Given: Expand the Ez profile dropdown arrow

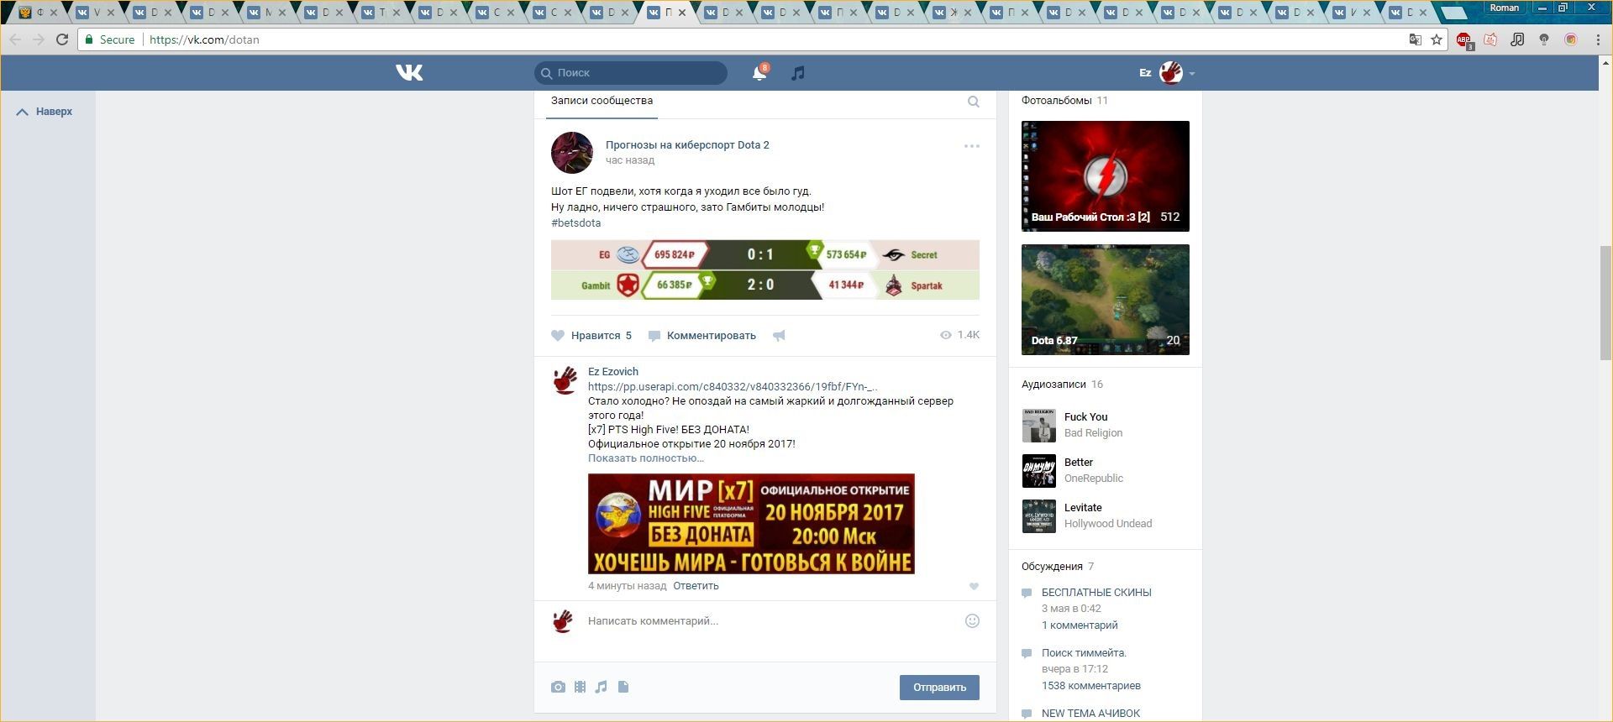Looking at the screenshot, I should 1191,74.
